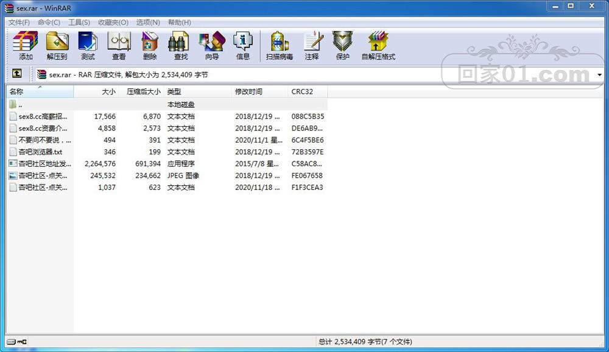Image resolution: width=609 pixels, height=352 pixels.
Task: Click the key icon in the status bar
Action: (22, 342)
